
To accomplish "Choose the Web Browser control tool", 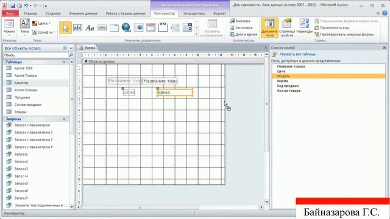I will [x=138, y=28].
